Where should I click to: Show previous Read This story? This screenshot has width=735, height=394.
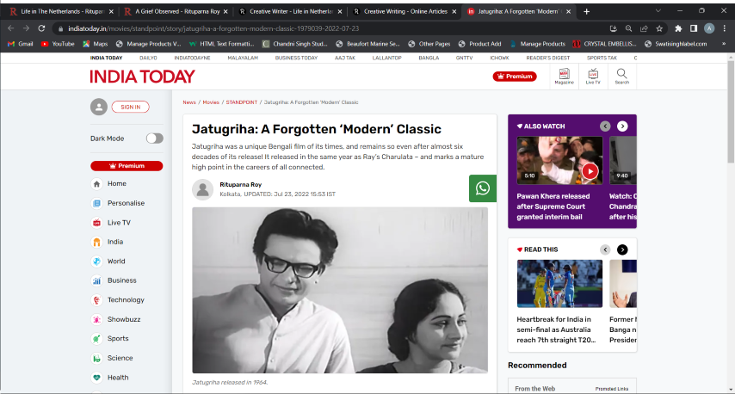pyautogui.click(x=605, y=249)
